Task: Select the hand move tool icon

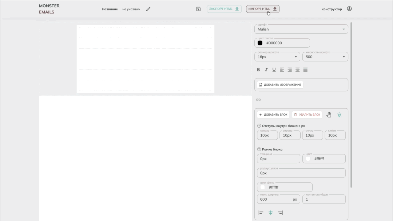Action: coord(329,114)
